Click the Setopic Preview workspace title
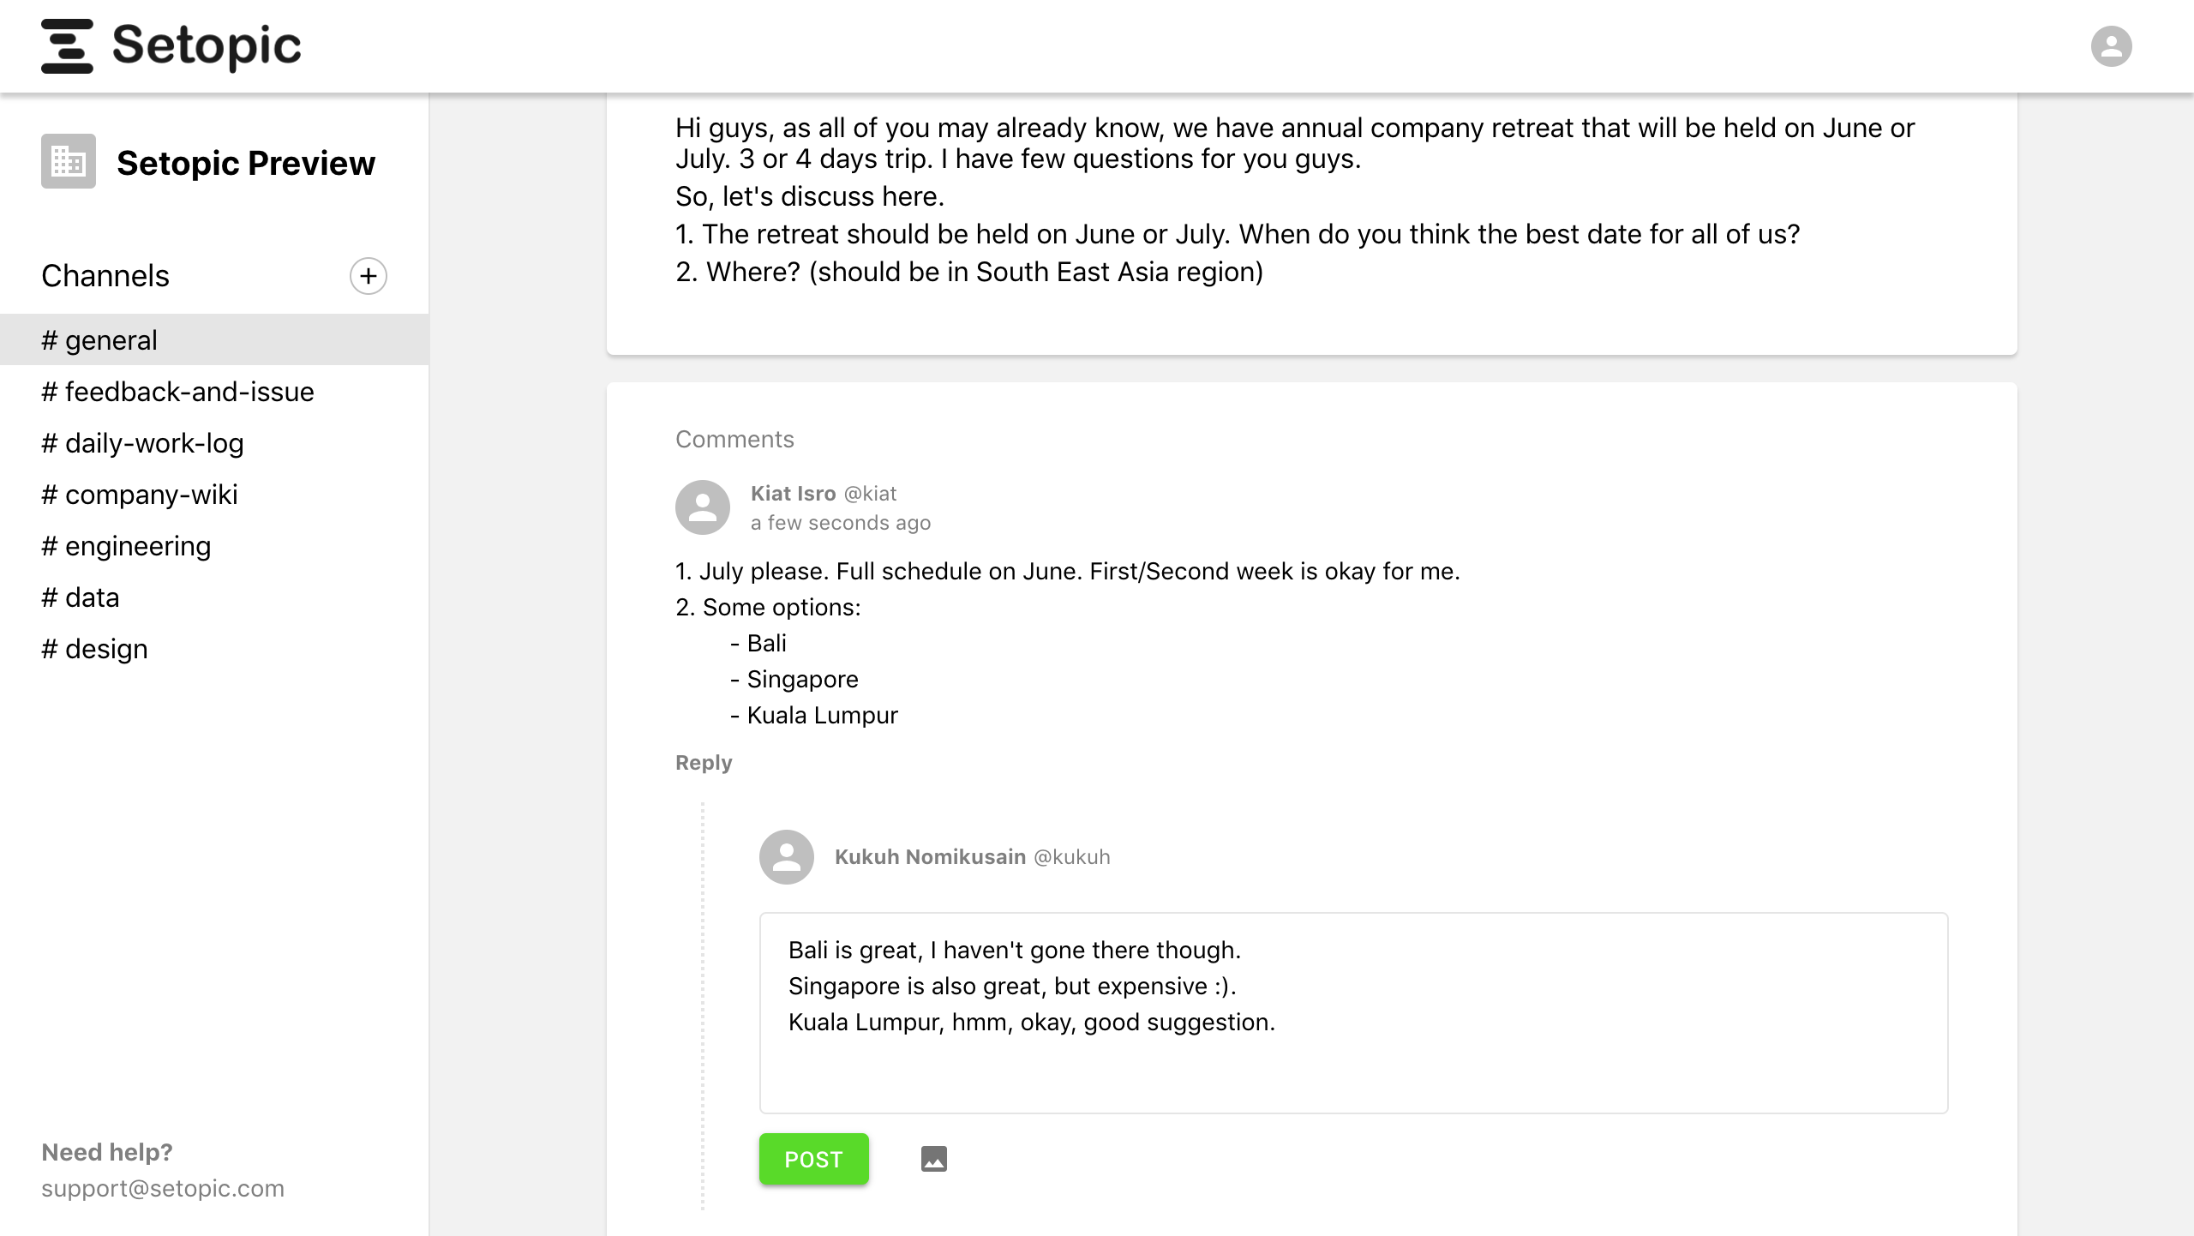The width and height of the screenshot is (2194, 1236). tap(246, 163)
